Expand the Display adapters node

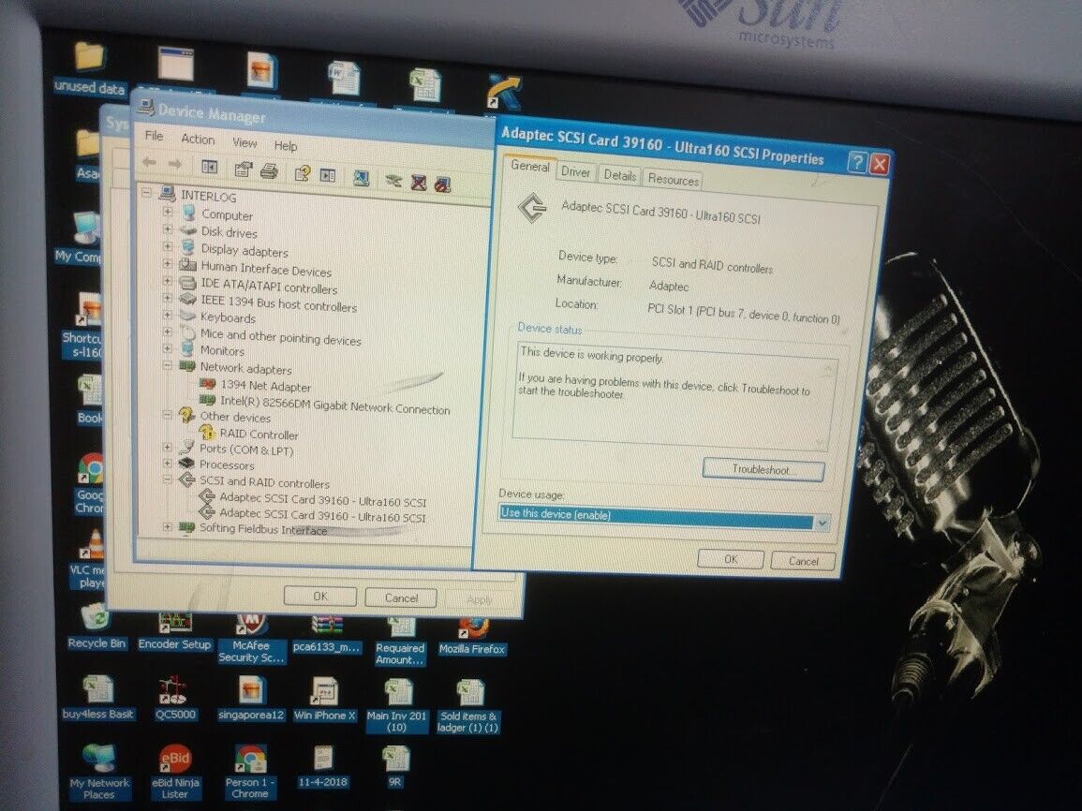pyautogui.click(x=168, y=245)
